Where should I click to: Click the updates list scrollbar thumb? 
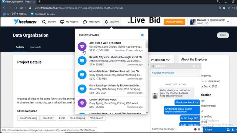[x=147, y=45]
